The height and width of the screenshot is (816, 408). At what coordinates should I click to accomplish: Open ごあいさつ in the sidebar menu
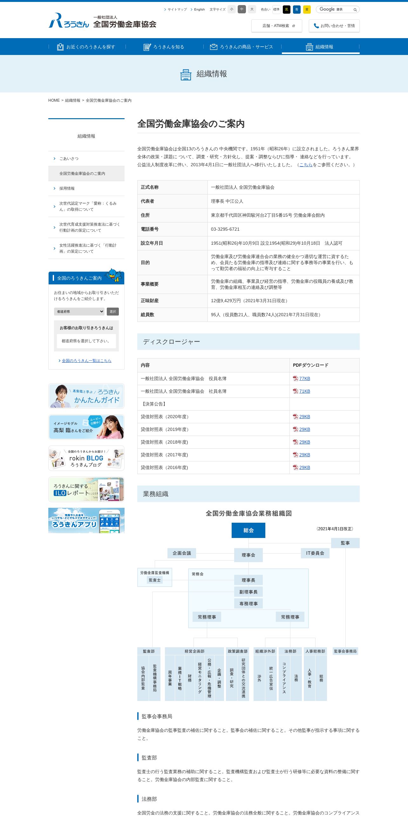(86, 159)
